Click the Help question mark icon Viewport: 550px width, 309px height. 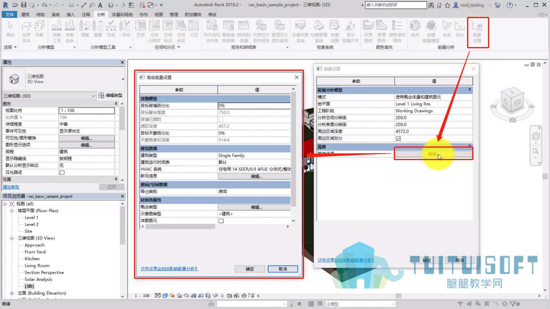[510, 5]
